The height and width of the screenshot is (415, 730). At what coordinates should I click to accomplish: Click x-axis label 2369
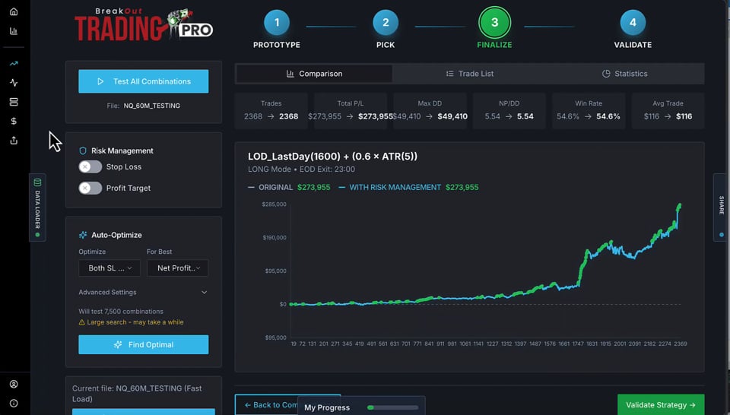[x=680, y=344]
